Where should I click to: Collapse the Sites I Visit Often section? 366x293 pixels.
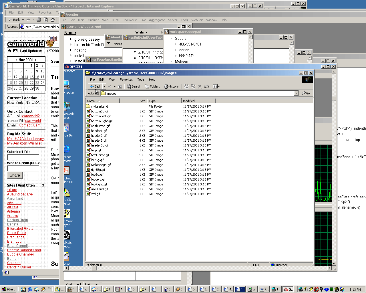coord(43,185)
